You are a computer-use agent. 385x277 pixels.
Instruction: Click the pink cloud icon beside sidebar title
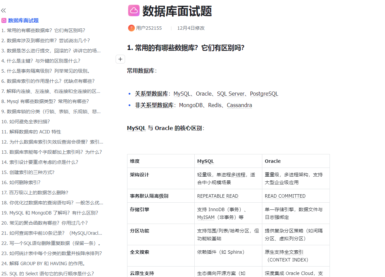click(4, 20)
